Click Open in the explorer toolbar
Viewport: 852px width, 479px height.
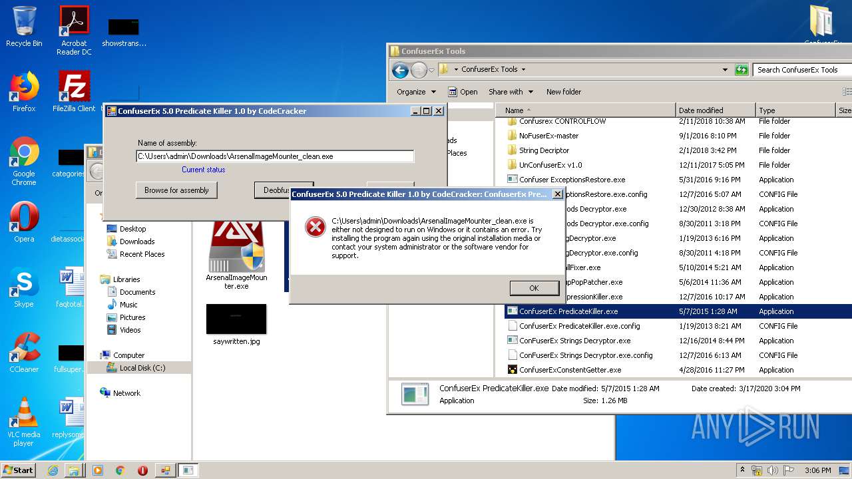[463, 92]
